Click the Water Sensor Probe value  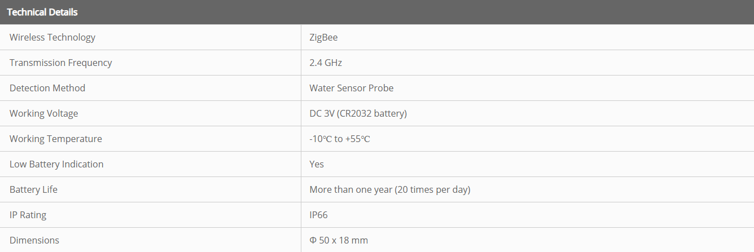pos(351,88)
